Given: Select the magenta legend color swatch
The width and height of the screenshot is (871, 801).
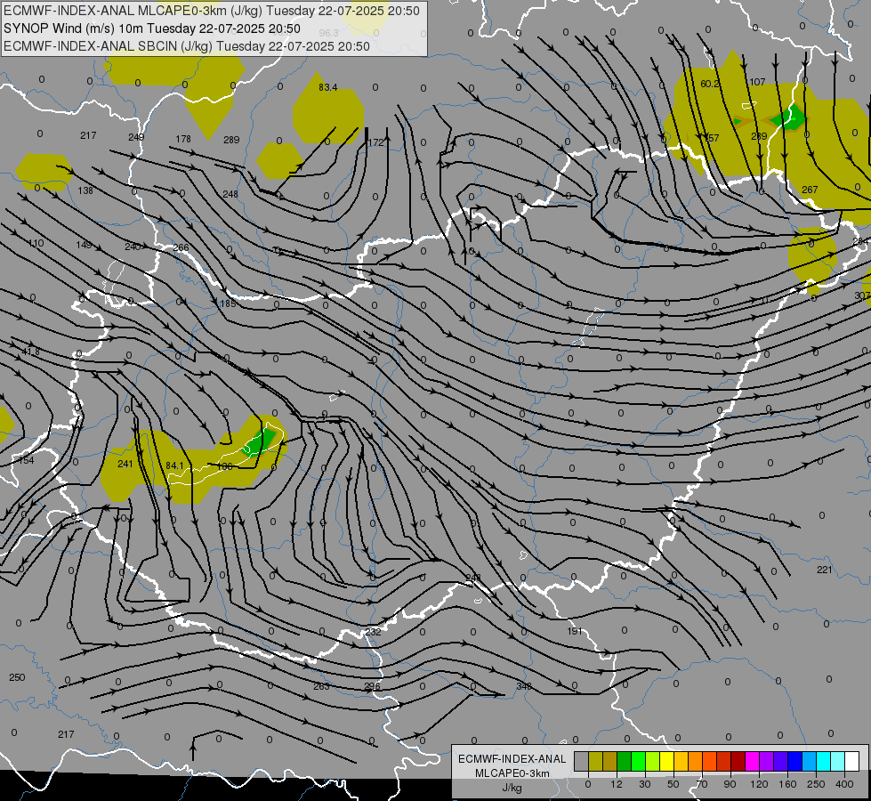Looking at the screenshot, I should tap(752, 761).
